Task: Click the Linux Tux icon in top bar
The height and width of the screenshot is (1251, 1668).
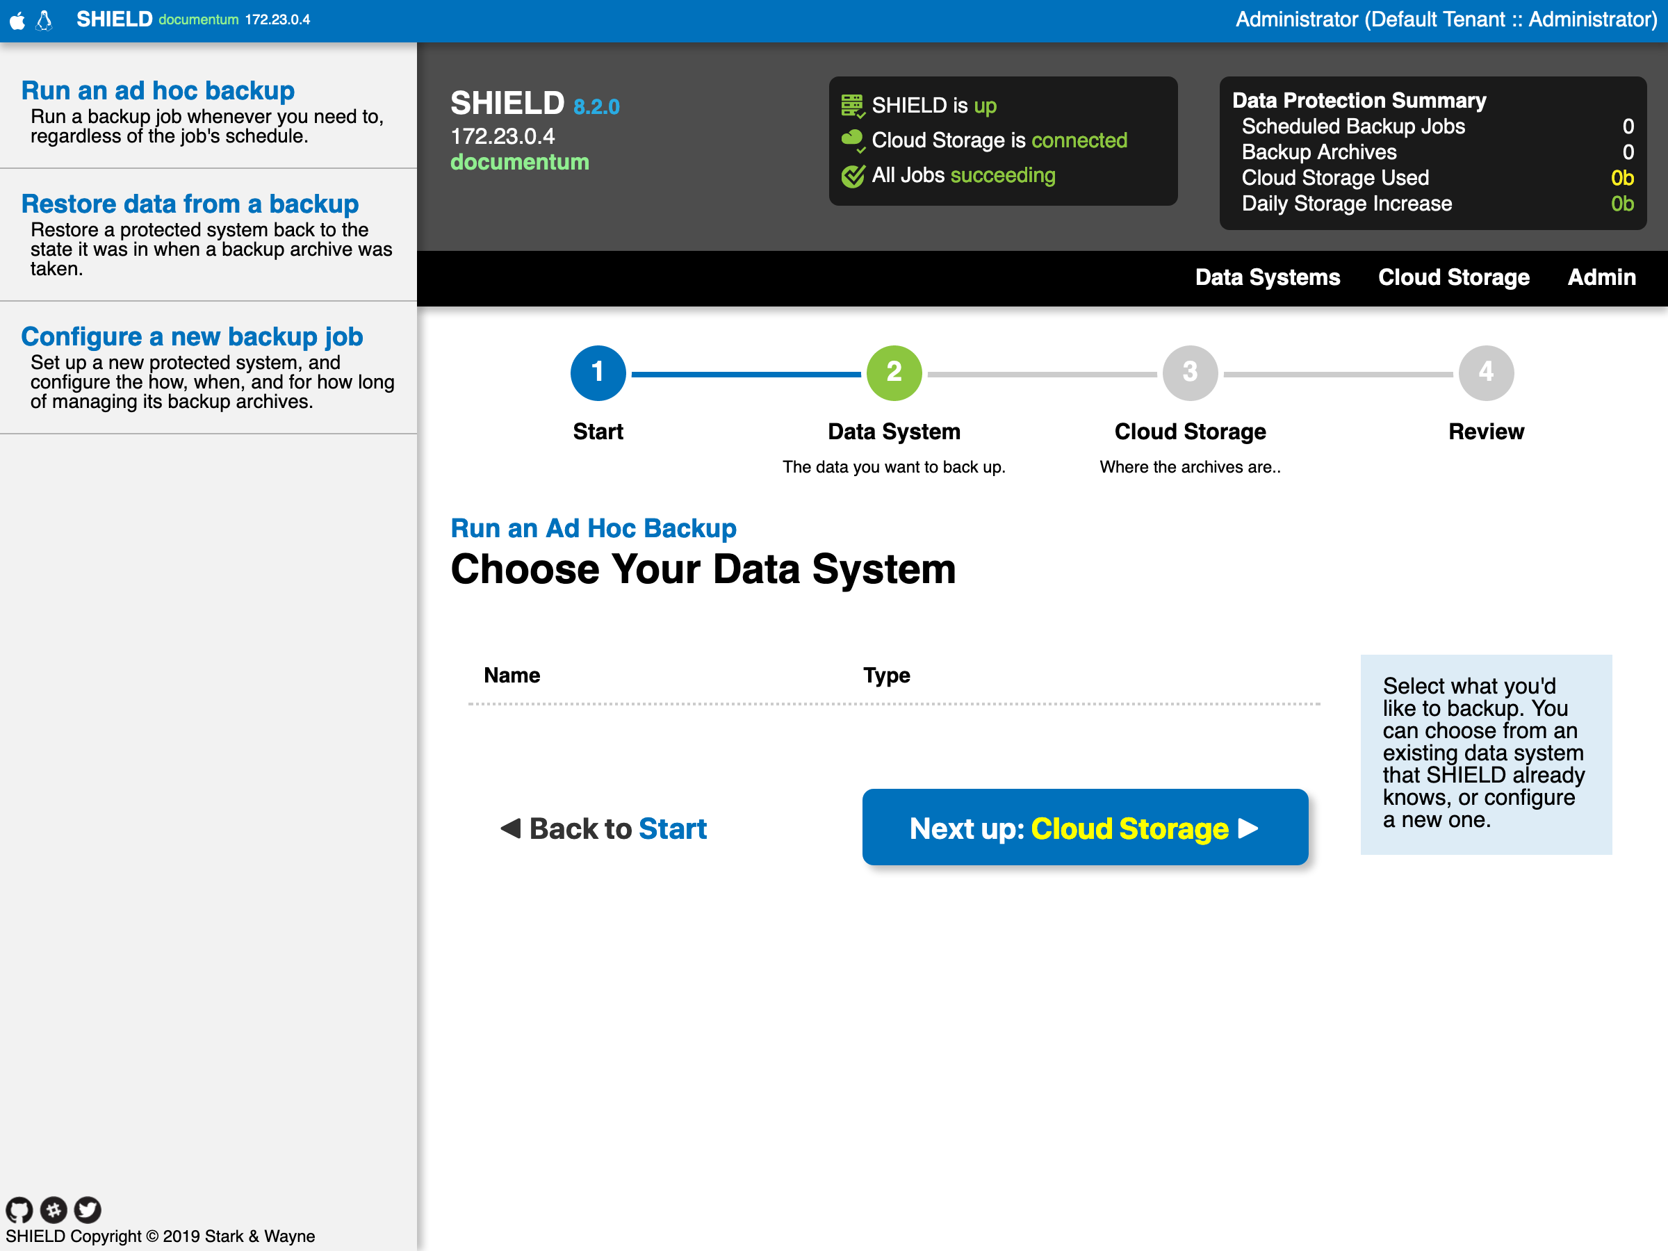Action: click(43, 19)
